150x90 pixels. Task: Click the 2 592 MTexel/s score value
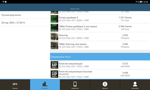click(125, 37)
